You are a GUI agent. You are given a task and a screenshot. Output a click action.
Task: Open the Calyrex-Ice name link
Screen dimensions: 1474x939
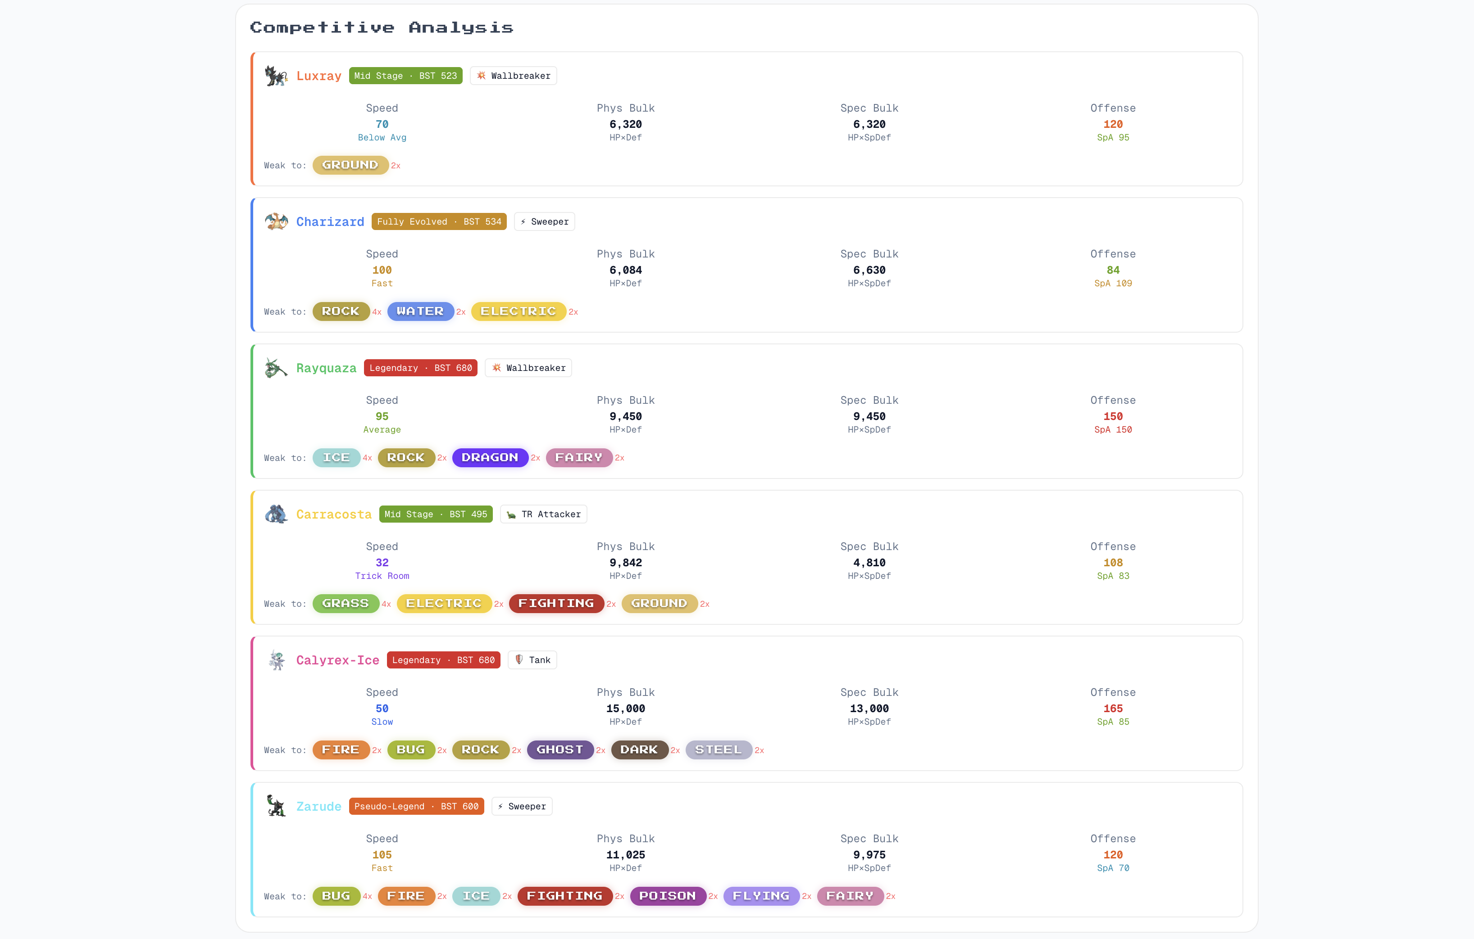[x=337, y=660]
